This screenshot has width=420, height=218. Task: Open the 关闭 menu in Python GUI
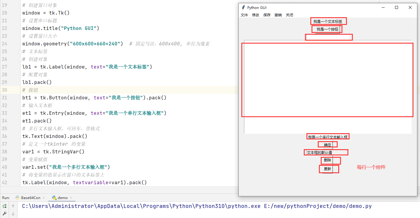pyautogui.click(x=290, y=15)
